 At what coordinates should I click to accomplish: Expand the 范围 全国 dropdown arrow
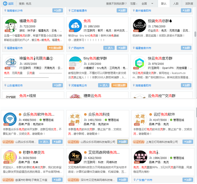click(x=152, y=4)
